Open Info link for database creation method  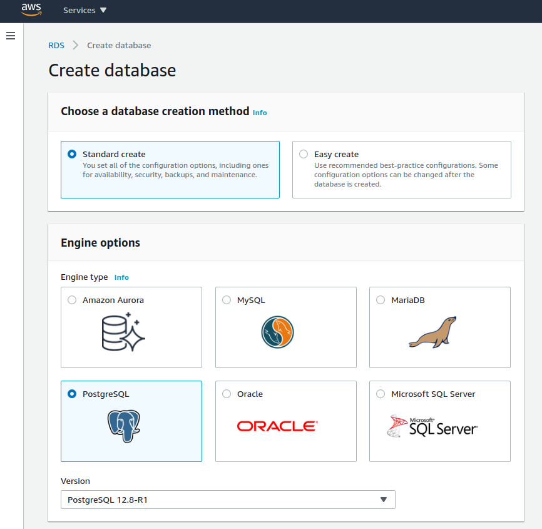260,113
